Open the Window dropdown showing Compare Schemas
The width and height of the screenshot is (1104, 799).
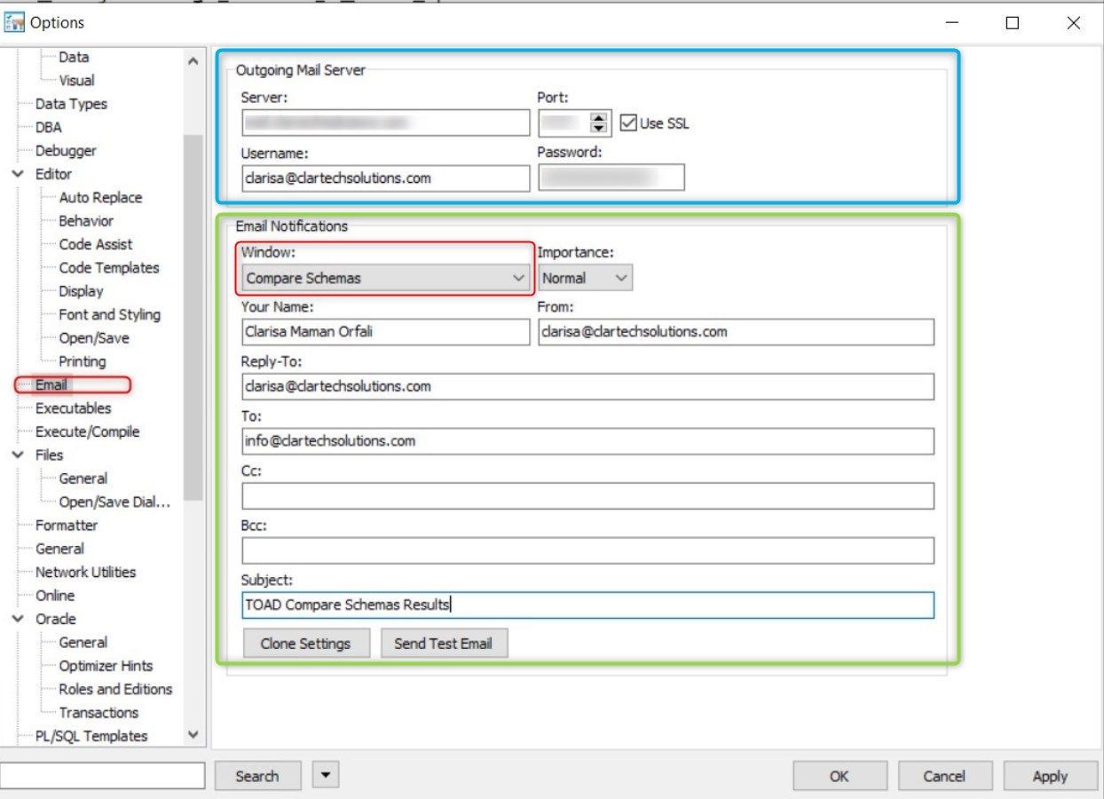pos(387,278)
